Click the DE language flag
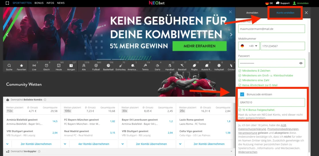The height and width of the screenshot is (156, 319). [x=267, y=3]
